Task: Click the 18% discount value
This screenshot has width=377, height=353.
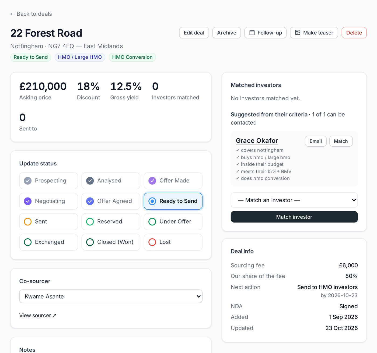Action: pyautogui.click(x=88, y=86)
